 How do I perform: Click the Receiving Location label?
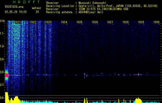click(60, 6)
